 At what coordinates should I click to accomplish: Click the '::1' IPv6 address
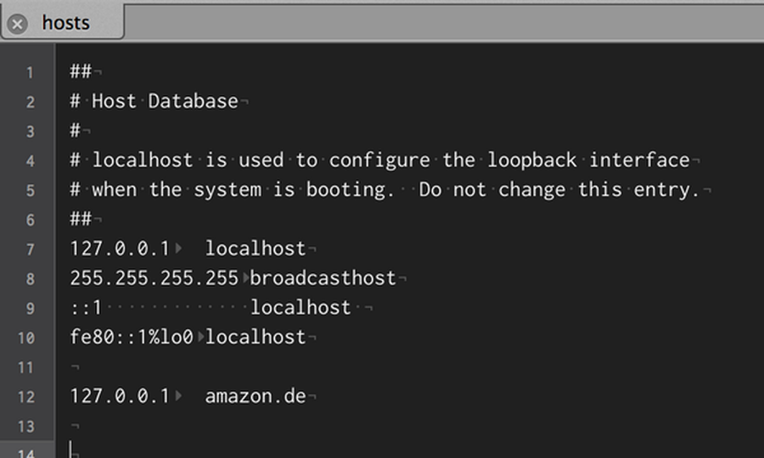(86, 308)
